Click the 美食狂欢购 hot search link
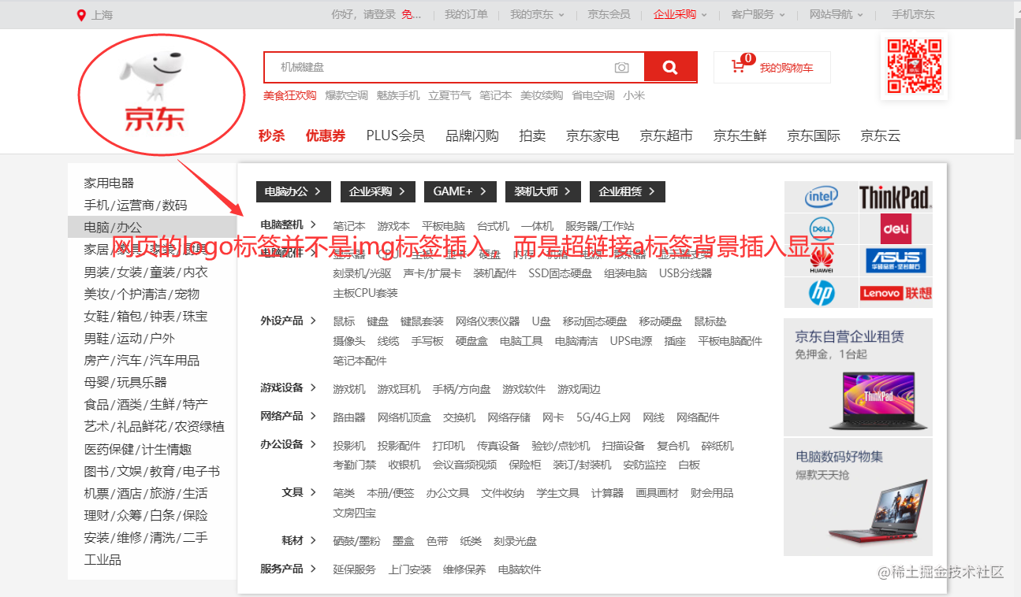1021x597 pixels. tap(290, 95)
